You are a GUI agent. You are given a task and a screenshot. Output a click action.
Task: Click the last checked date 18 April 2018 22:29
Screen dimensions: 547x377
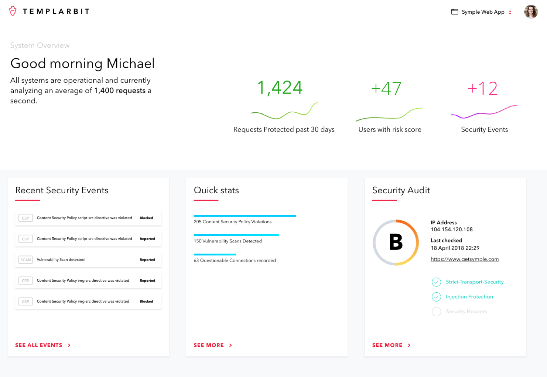(x=455, y=248)
